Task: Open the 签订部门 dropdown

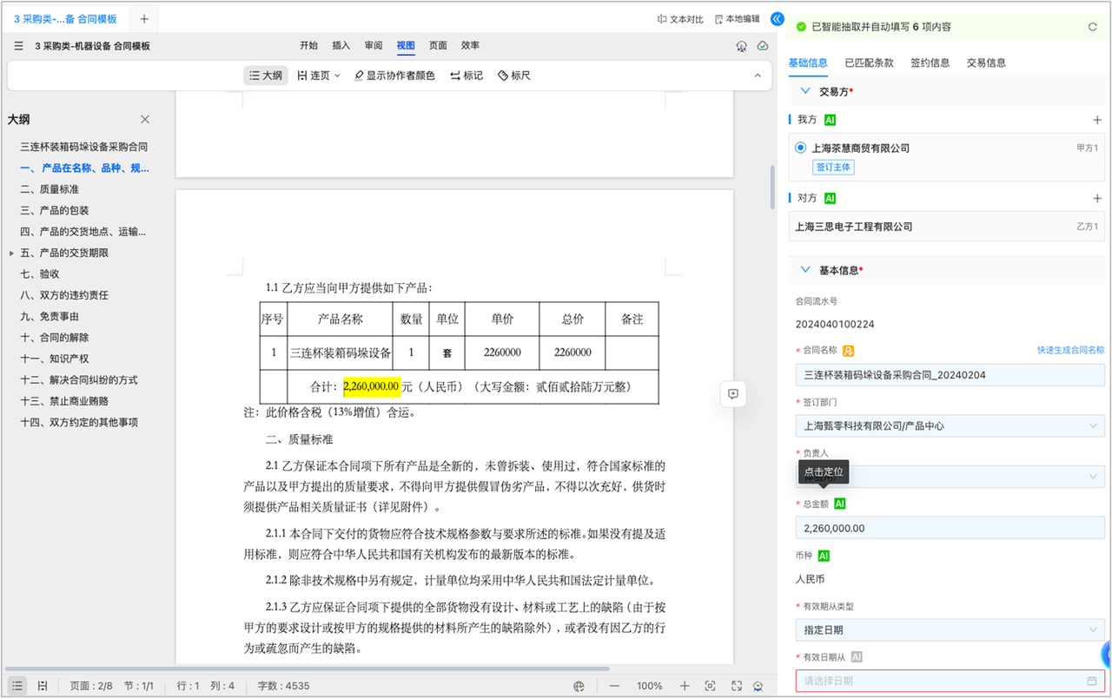Action: [x=950, y=425]
